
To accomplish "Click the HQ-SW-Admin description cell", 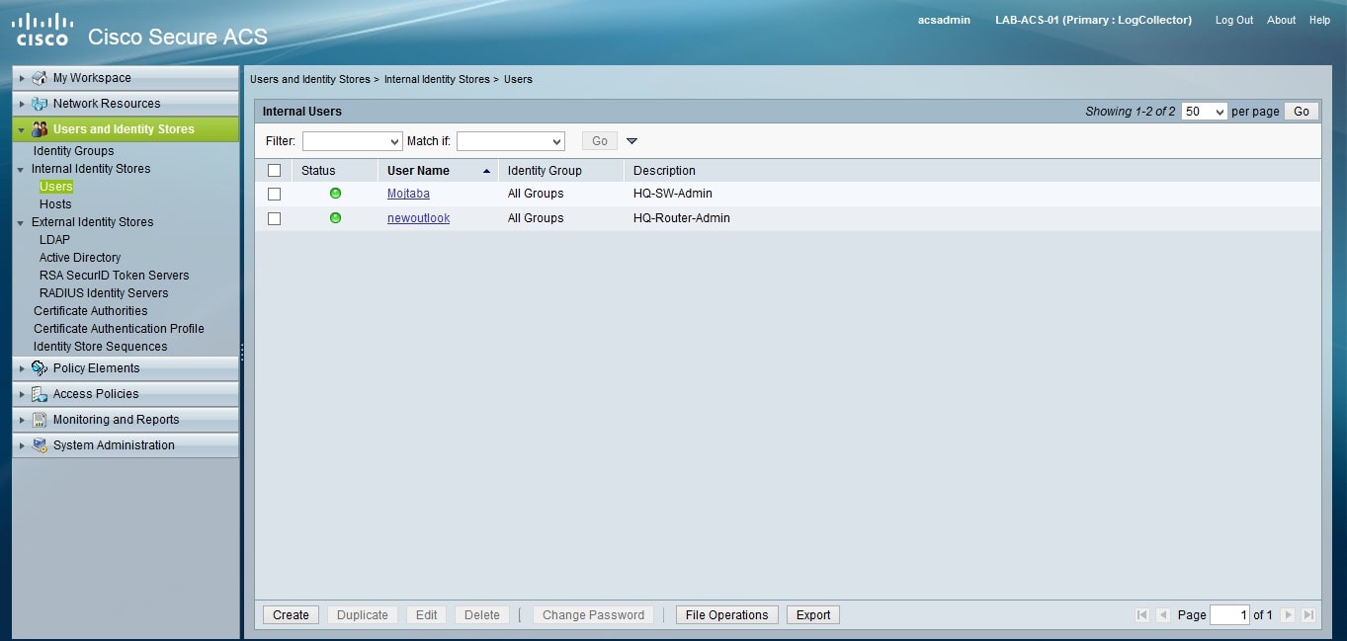I will point(673,194).
